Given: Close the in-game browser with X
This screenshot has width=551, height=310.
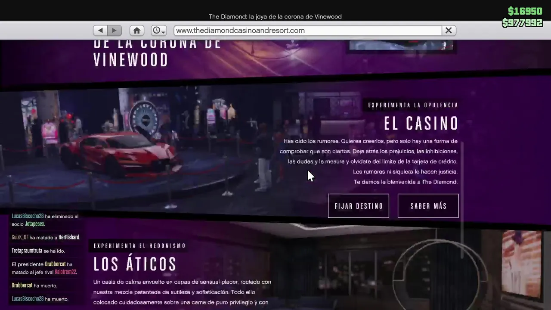Looking at the screenshot, I should (449, 31).
